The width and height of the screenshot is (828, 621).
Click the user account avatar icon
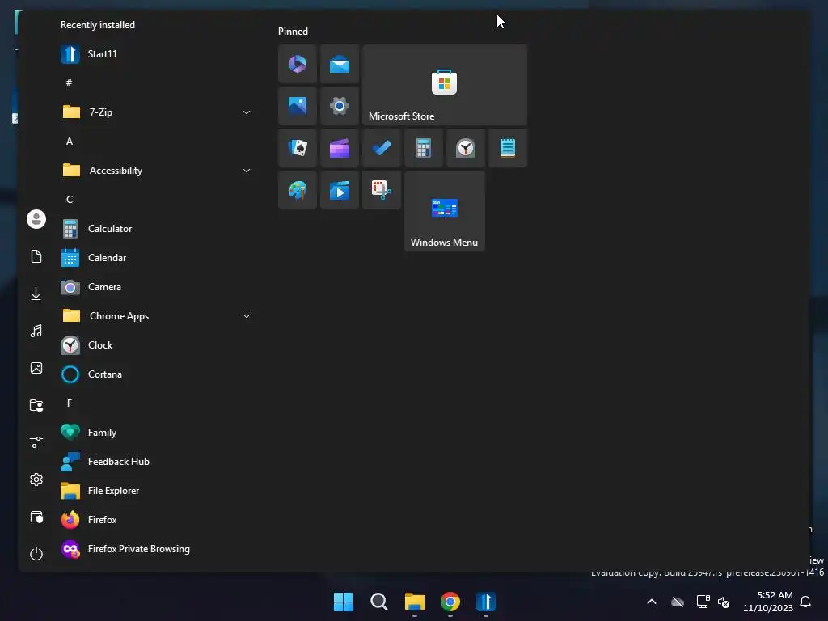point(36,219)
